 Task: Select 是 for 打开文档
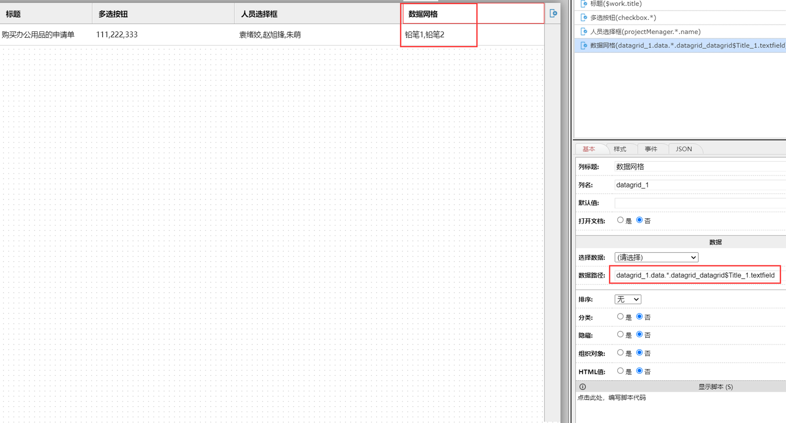coord(620,220)
